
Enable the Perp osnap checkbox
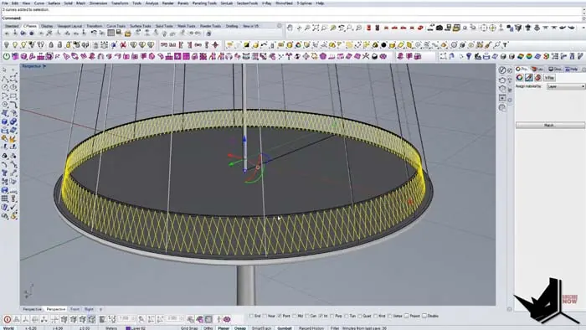(332, 316)
